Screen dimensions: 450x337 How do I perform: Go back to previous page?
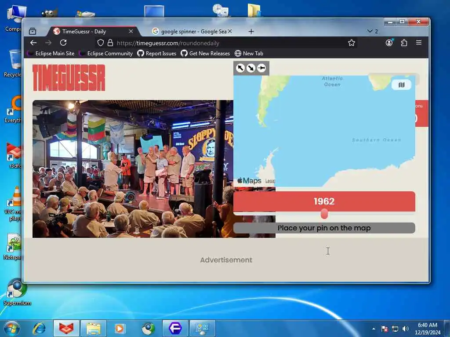tap(33, 43)
